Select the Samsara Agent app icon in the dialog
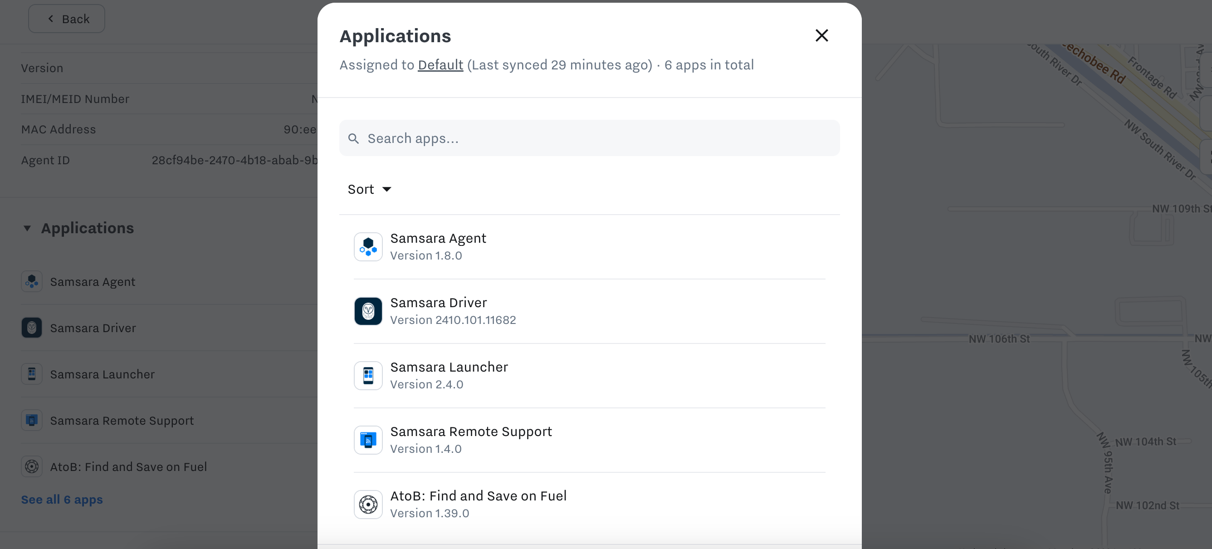This screenshot has height=549, width=1212. click(368, 246)
